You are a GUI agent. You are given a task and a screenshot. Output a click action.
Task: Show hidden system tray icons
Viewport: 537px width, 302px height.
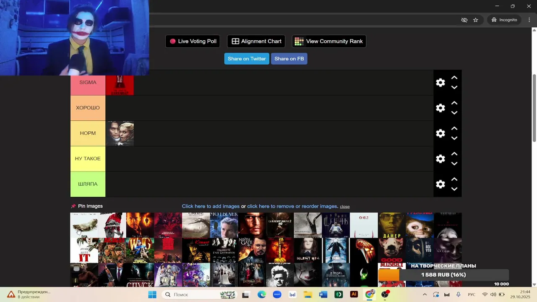(425, 294)
